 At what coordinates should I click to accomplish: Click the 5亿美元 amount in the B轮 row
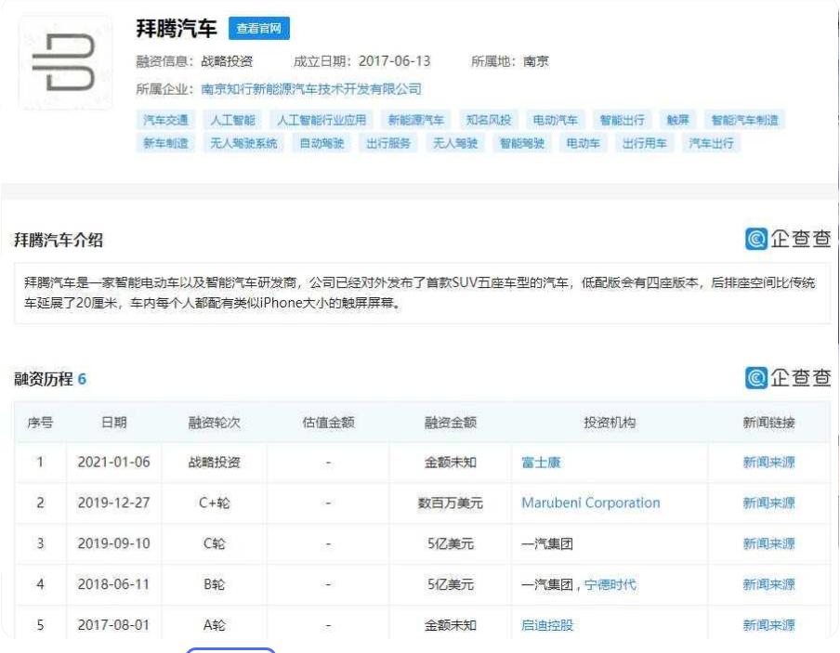[x=451, y=584]
